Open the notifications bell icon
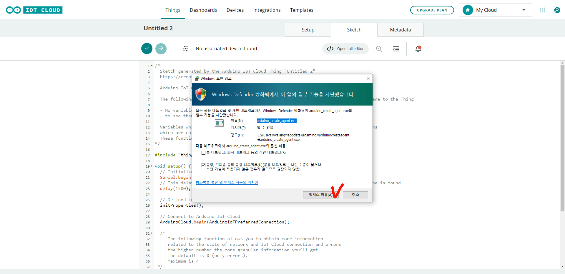 pyautogui.click(x=418, y=49)
